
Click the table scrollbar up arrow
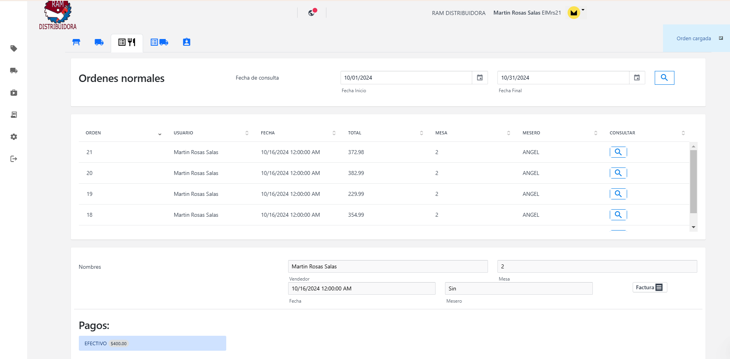click(x=693, y=146)
